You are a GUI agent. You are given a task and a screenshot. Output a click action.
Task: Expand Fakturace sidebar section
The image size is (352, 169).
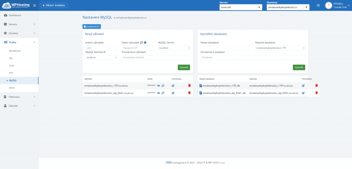19,97
